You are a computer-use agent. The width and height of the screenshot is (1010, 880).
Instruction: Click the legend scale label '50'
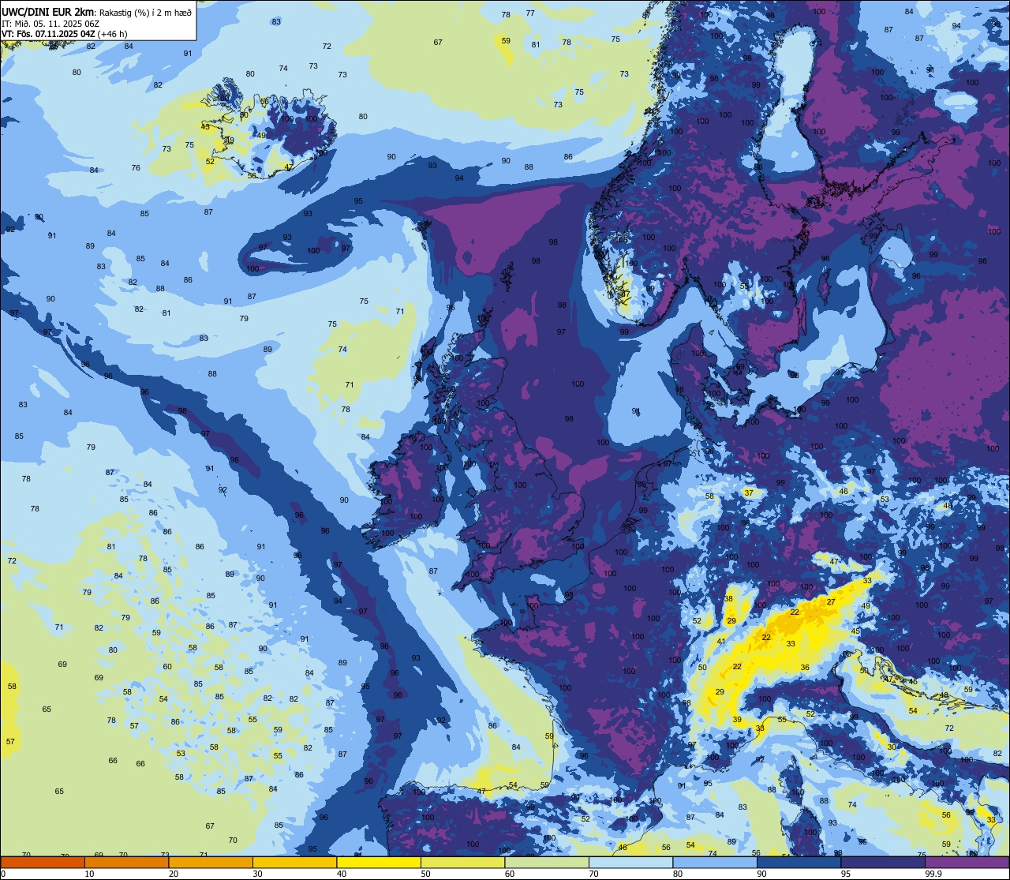coord(425,874)
